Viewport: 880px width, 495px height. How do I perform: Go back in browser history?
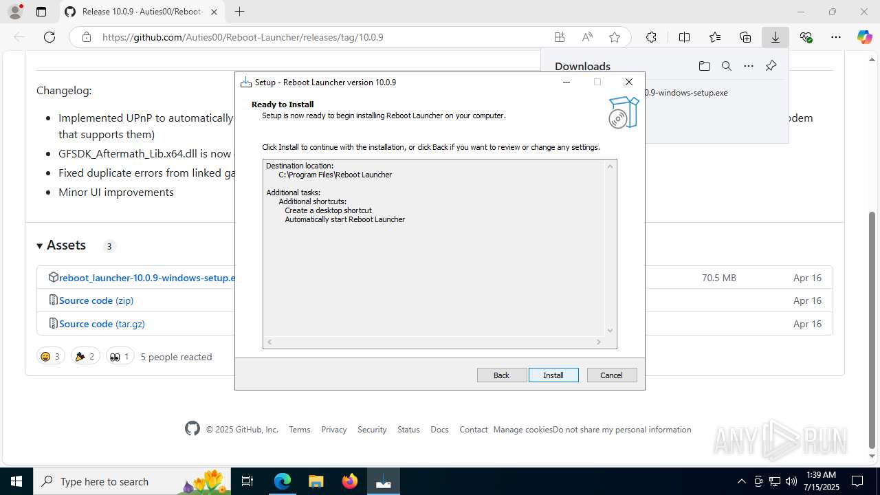tap(19, 37)
